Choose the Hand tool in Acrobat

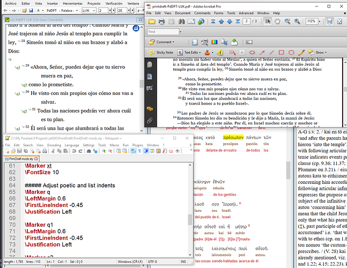(x=277, y=21)
